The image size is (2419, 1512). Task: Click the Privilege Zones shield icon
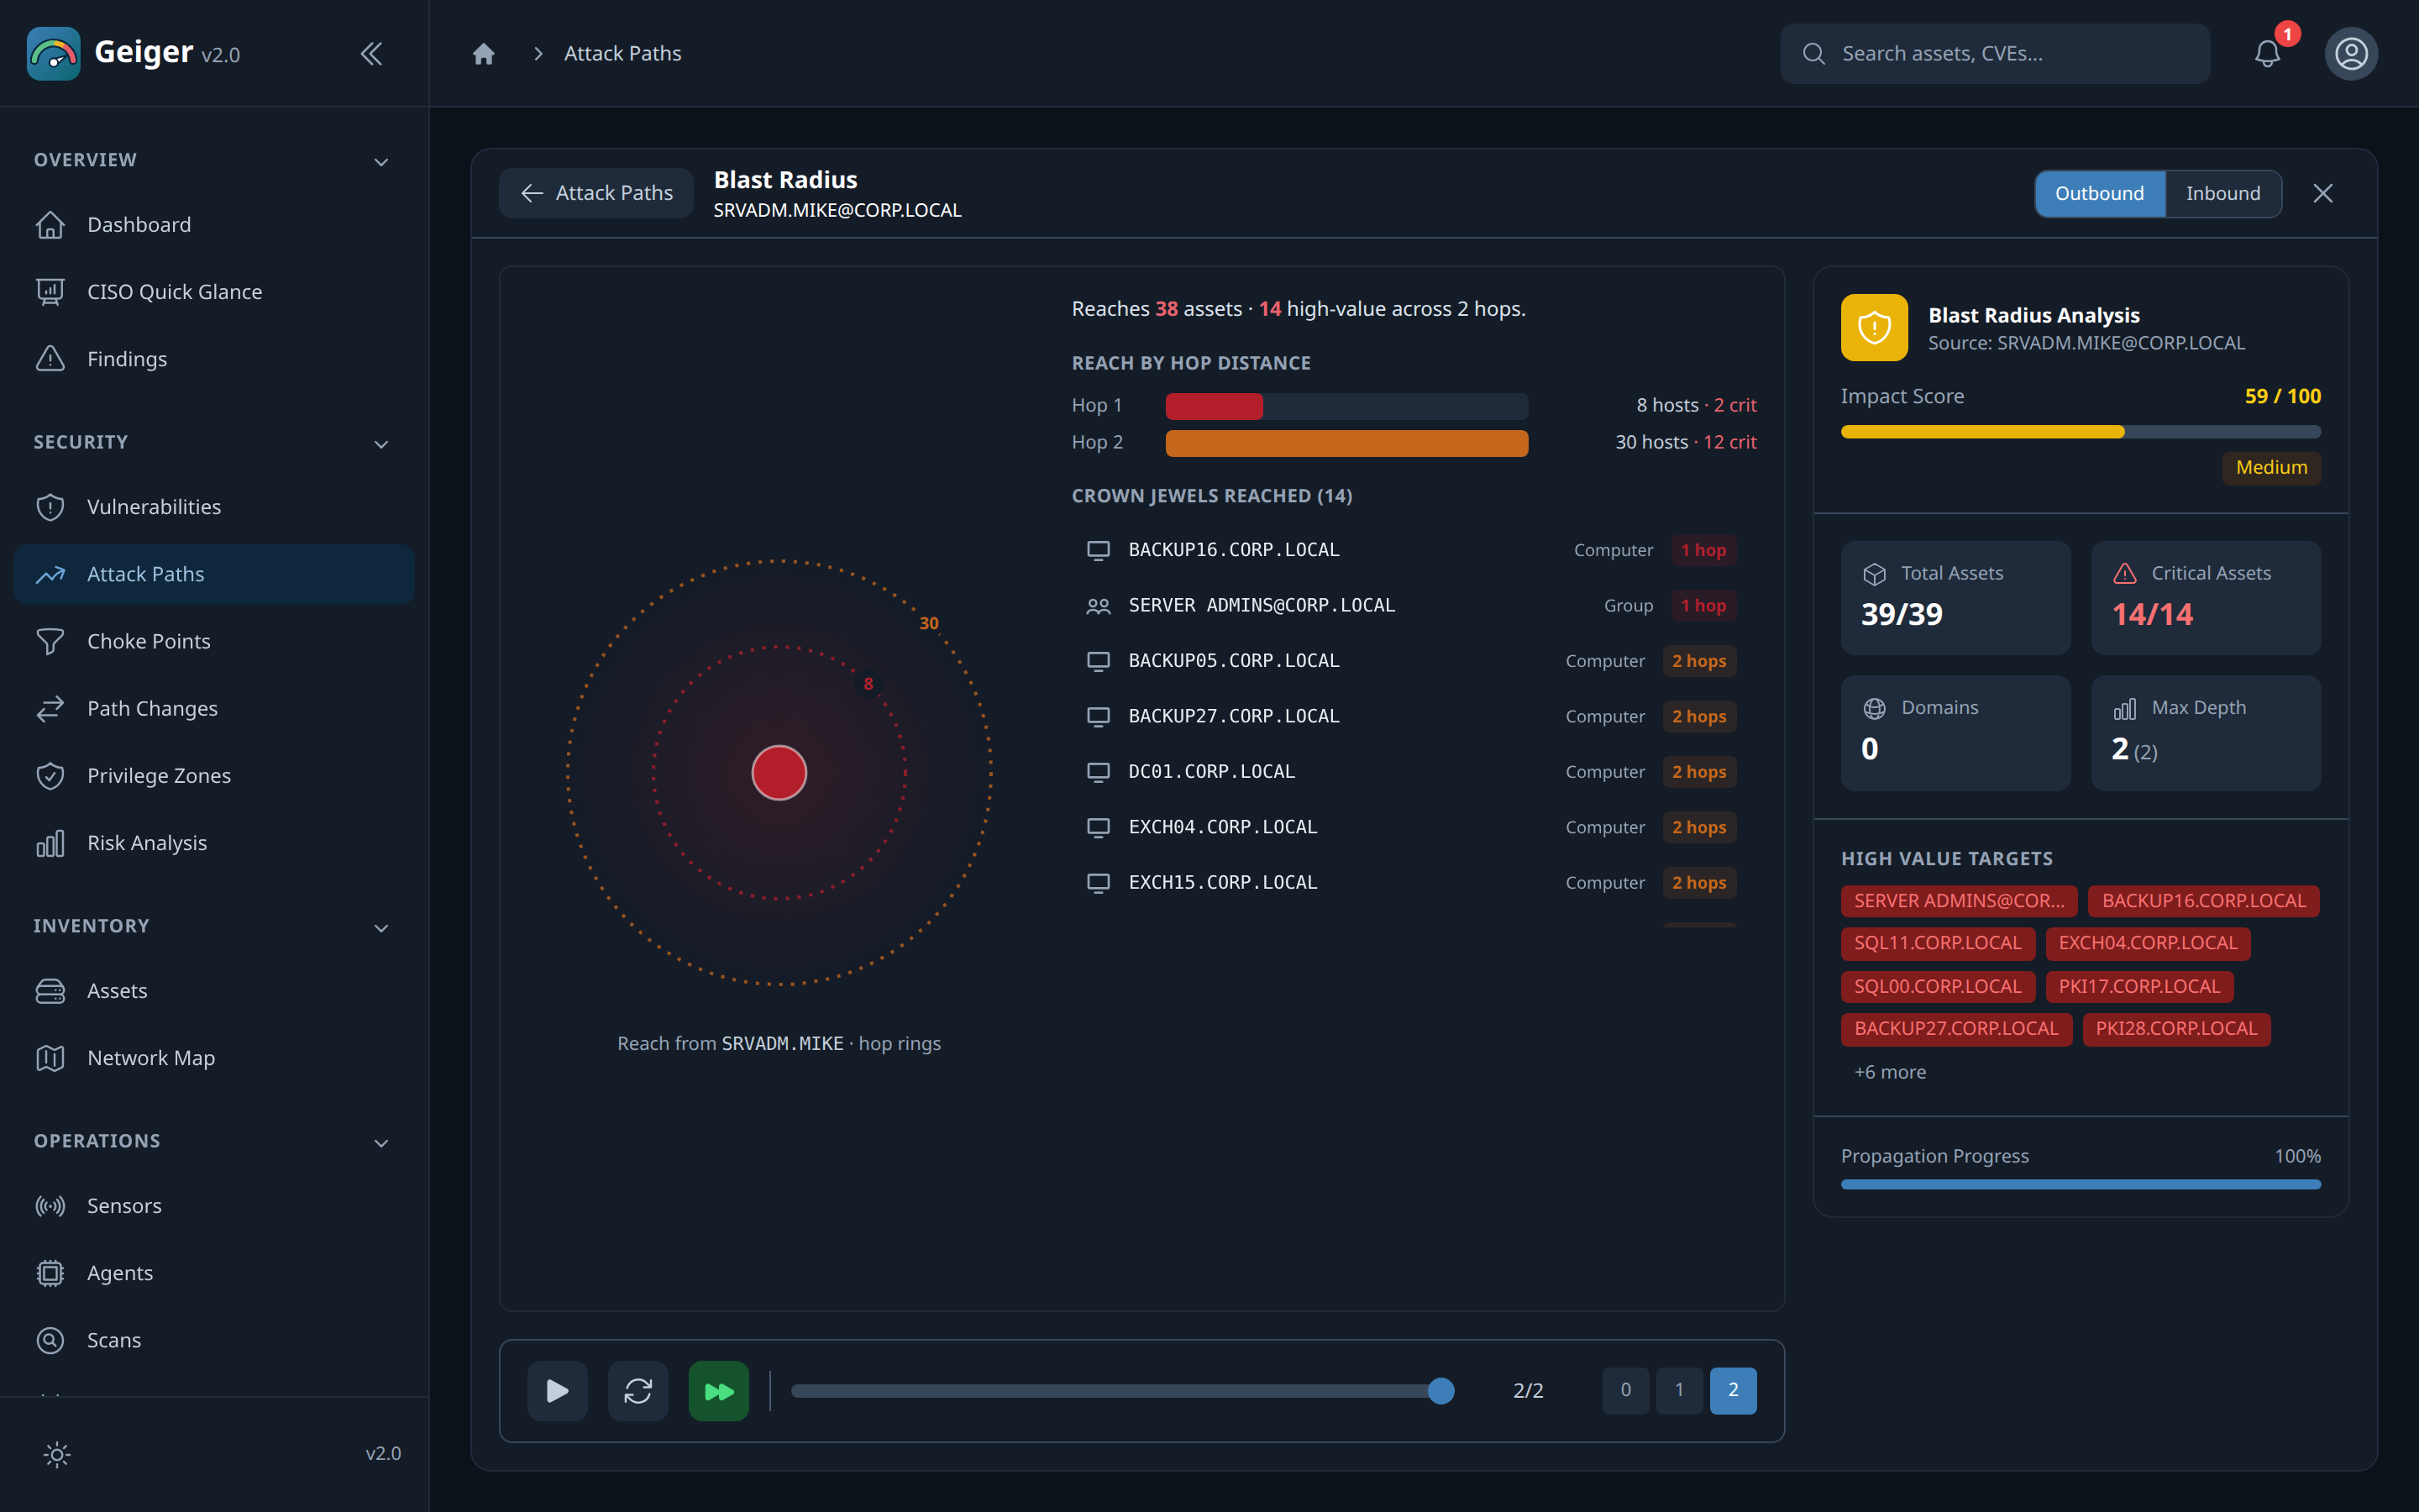[50, 776]
